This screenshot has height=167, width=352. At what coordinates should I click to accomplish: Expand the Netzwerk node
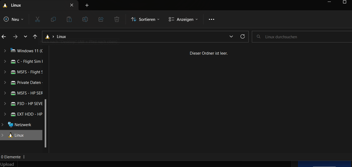(2, 125)
